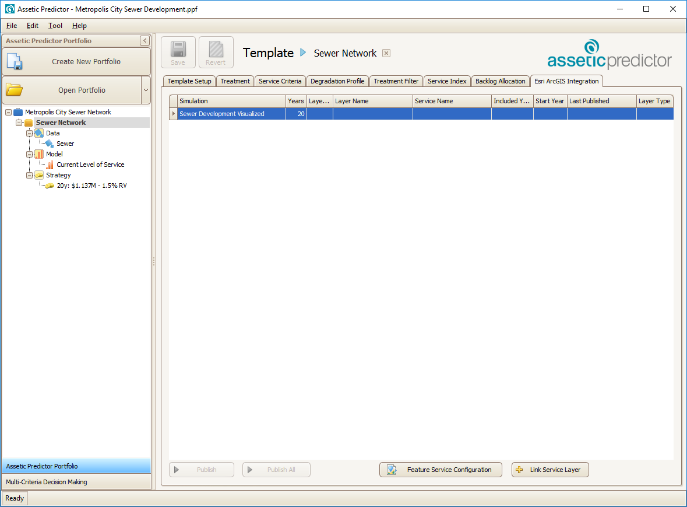
Task: Click the blue breadcrumb arrow after Template
Action: point(303,53)
